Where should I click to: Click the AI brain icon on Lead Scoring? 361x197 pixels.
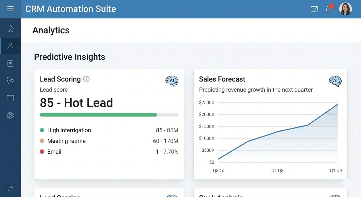click(172, 81)
